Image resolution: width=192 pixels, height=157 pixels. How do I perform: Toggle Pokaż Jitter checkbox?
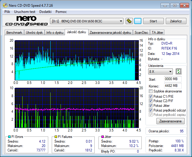pyautogui.click(x=151, y=105)
